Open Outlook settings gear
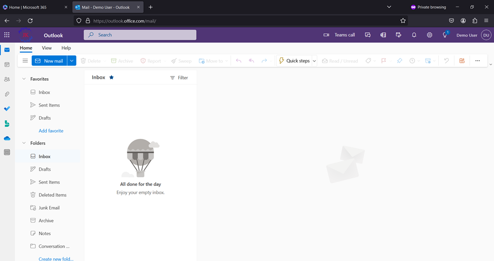Image resolution: width=494 pixels, height=261 pixels. point(430,35)
